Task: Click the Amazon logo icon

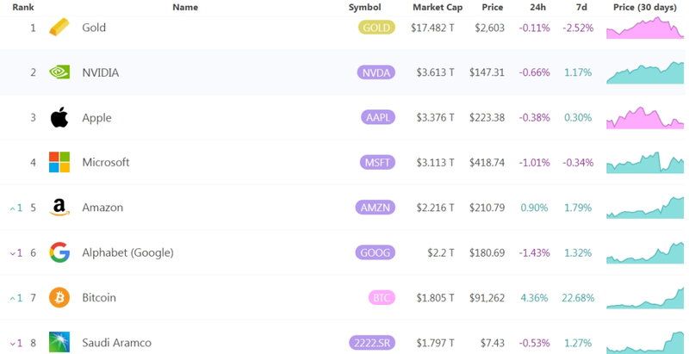Action: click(59, 208)
